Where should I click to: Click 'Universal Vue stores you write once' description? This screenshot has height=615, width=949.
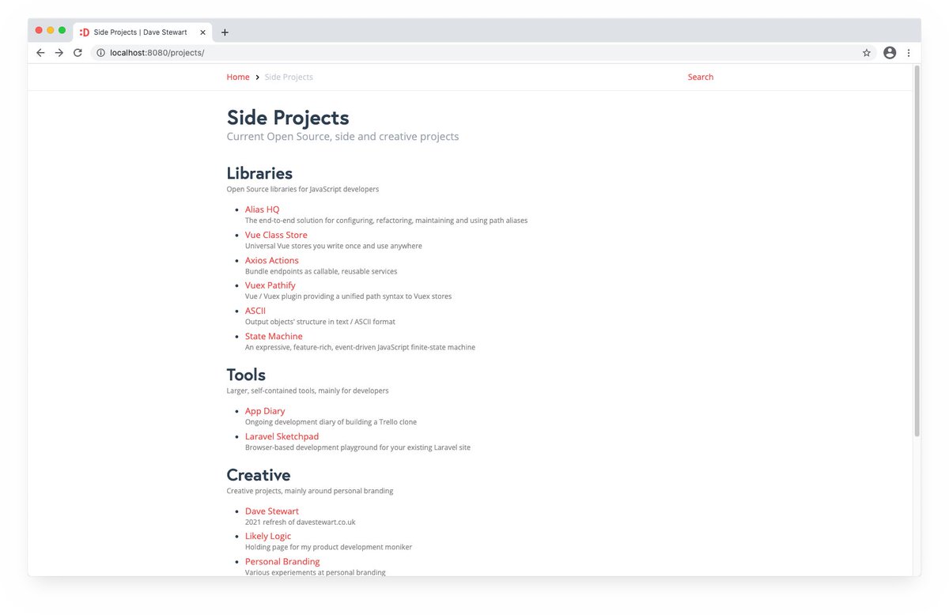[334, 246]
